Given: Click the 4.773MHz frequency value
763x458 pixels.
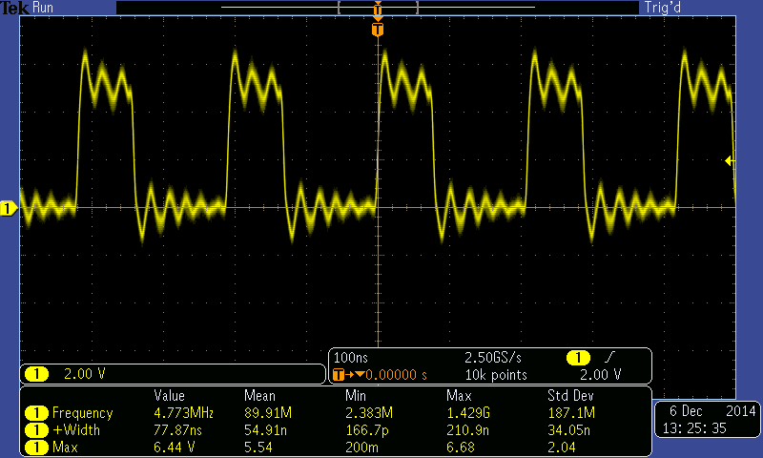Looking at the screenshot, I should 183,413.
